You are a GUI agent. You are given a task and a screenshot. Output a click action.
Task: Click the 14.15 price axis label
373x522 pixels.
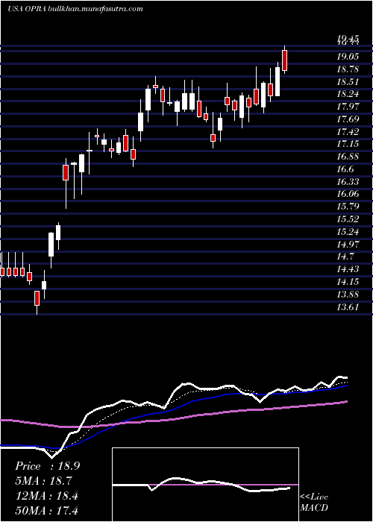pos(348,282)
